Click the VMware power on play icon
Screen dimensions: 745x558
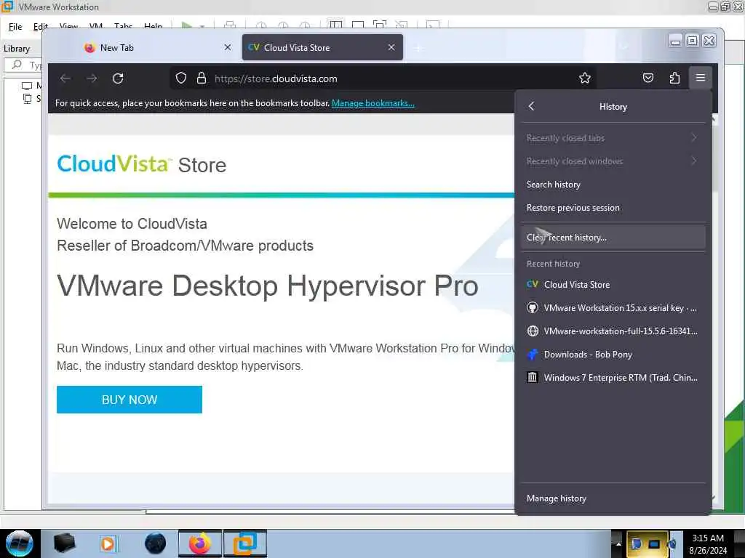click(x=187, y=25)
